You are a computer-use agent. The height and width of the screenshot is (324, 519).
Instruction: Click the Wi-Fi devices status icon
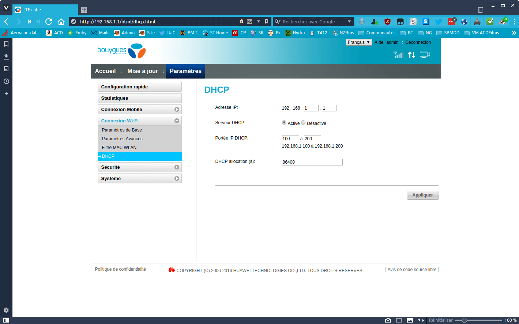425,55
